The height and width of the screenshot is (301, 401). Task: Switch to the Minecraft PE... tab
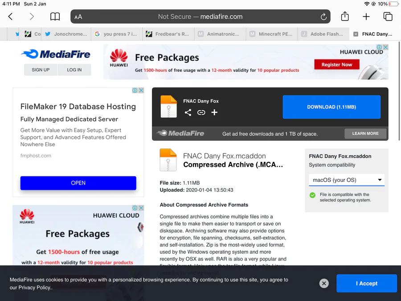click(272, 34)
